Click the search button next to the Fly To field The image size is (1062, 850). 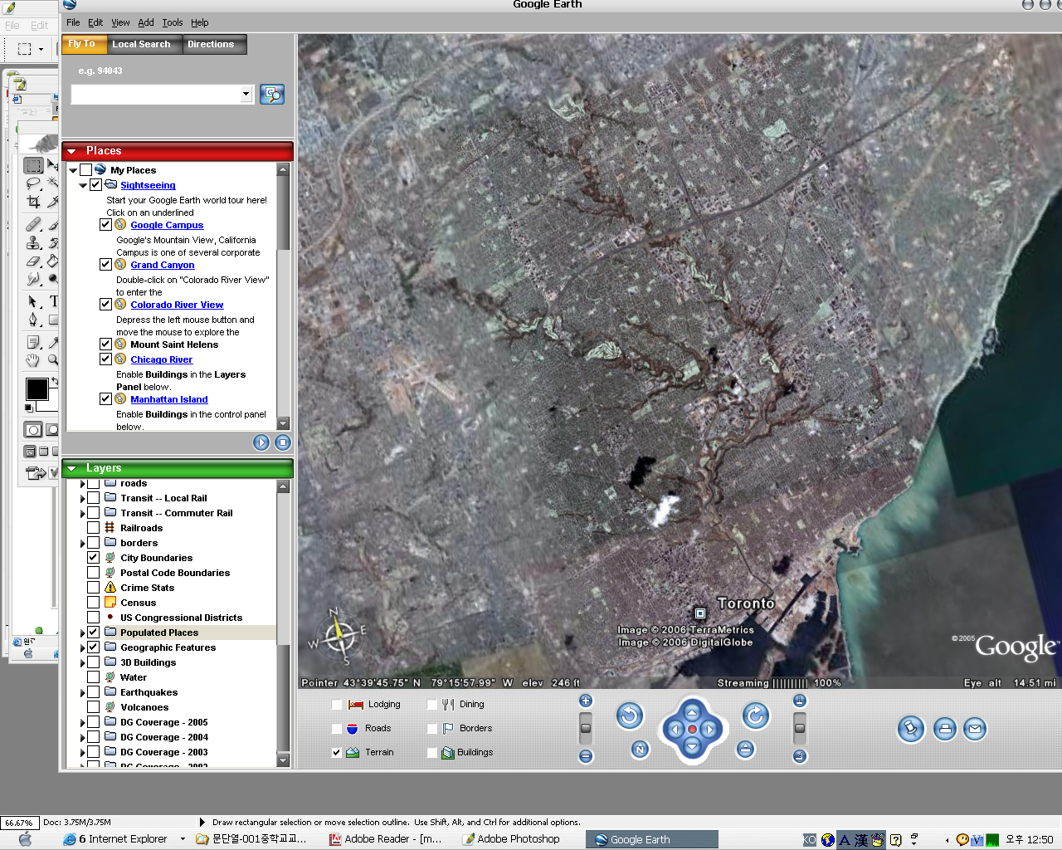click(x=272, y=94)
